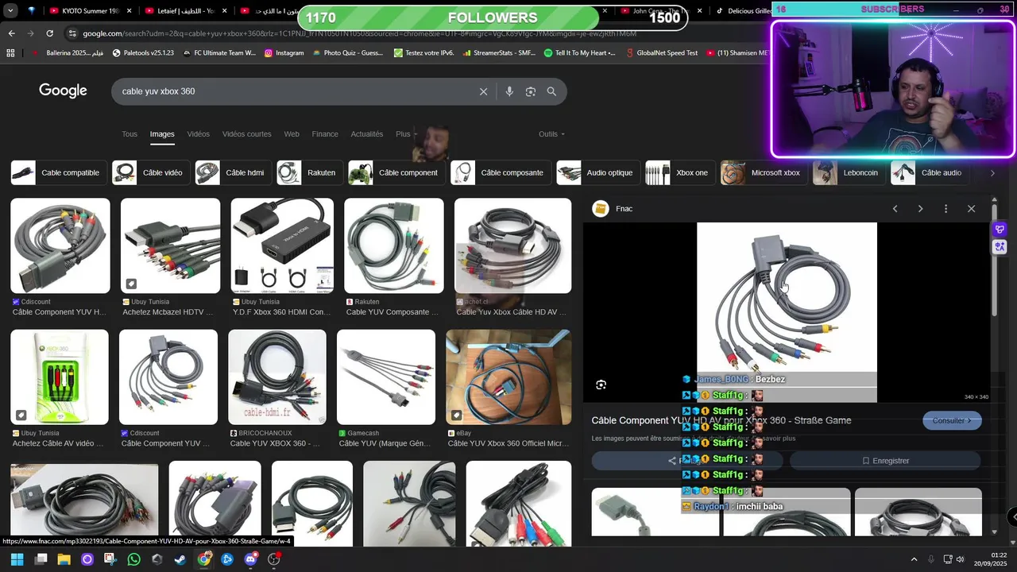
Task: Filter by Câble component chip
Action: click(395, 172)
